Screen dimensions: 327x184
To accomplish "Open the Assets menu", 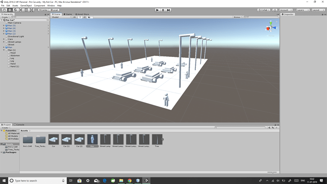I will coord(15,6).
